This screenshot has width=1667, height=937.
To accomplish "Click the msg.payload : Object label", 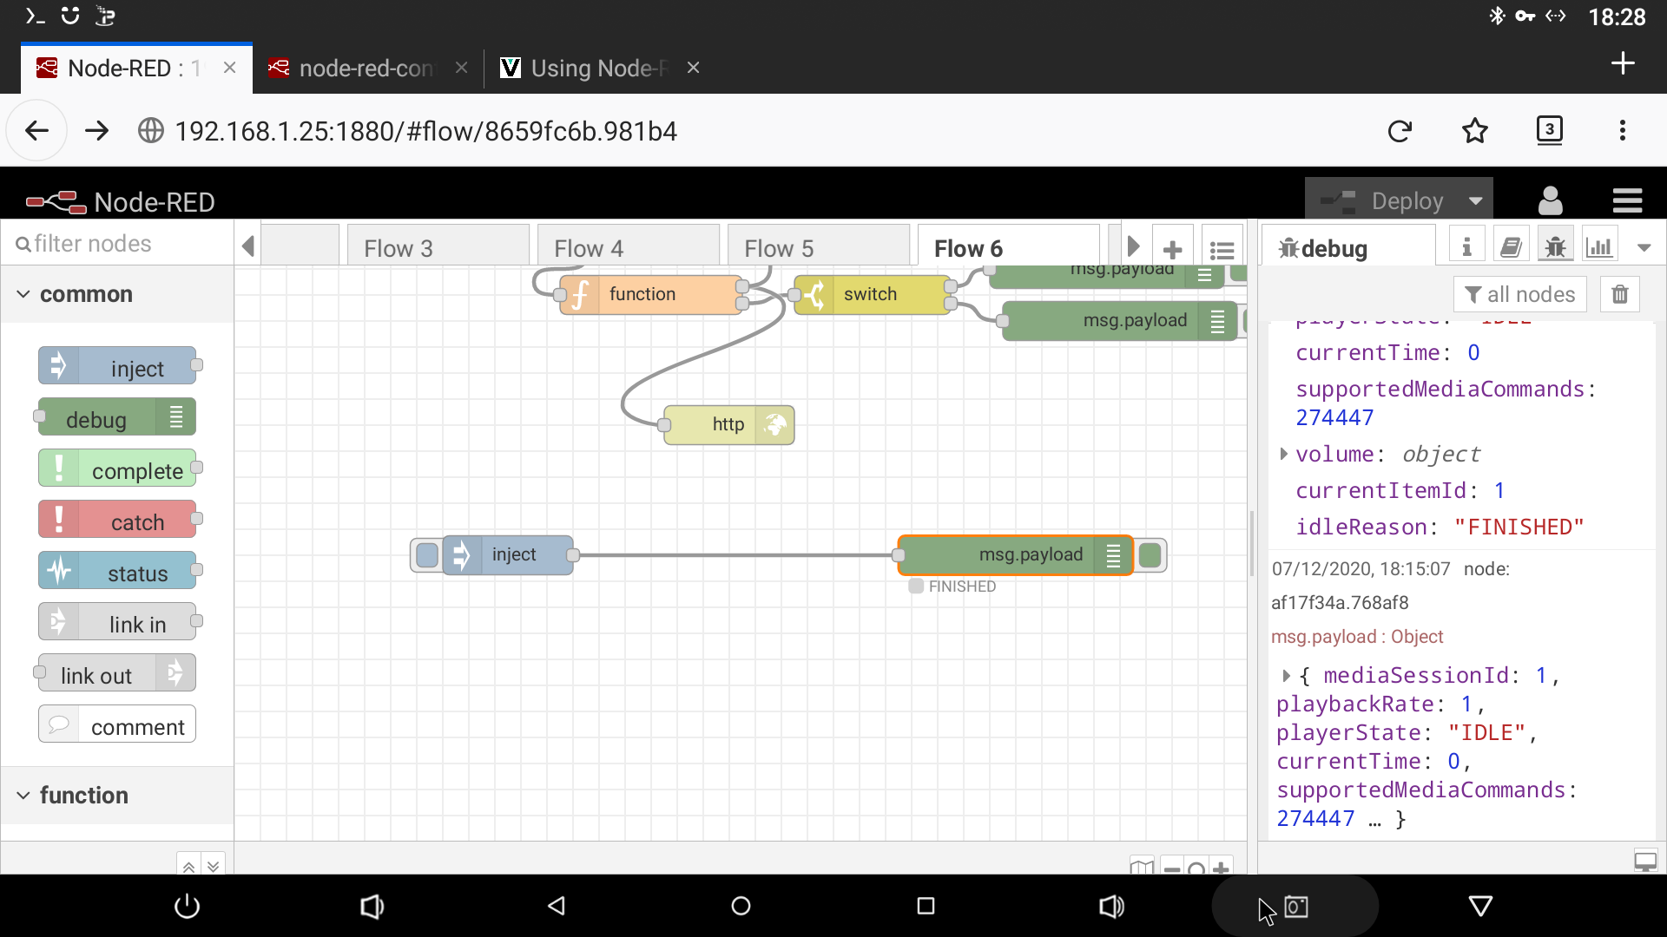I will [1357, 636].
